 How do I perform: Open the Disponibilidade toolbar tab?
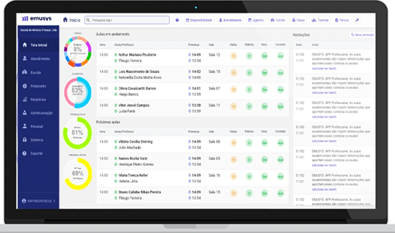click(x=199, y=20)
